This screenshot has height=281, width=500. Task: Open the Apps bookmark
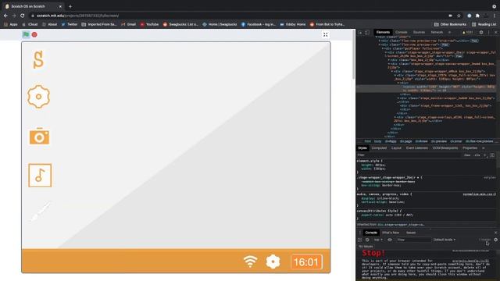[10, 24]
